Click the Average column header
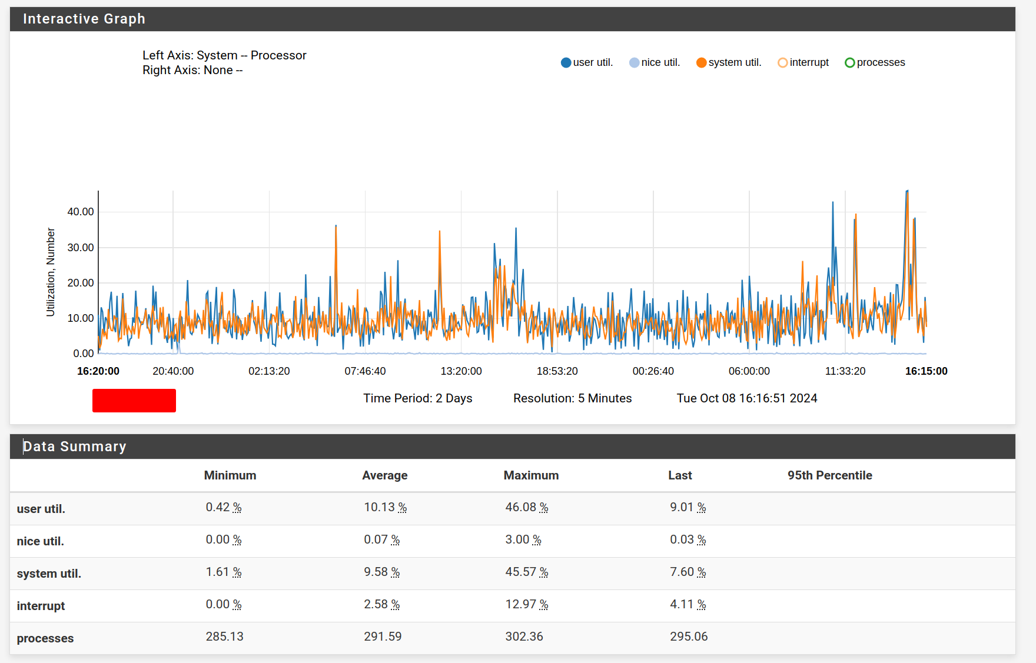This screenshot has height=663, width=1036. pyautogui.click(x=385, y=475)
